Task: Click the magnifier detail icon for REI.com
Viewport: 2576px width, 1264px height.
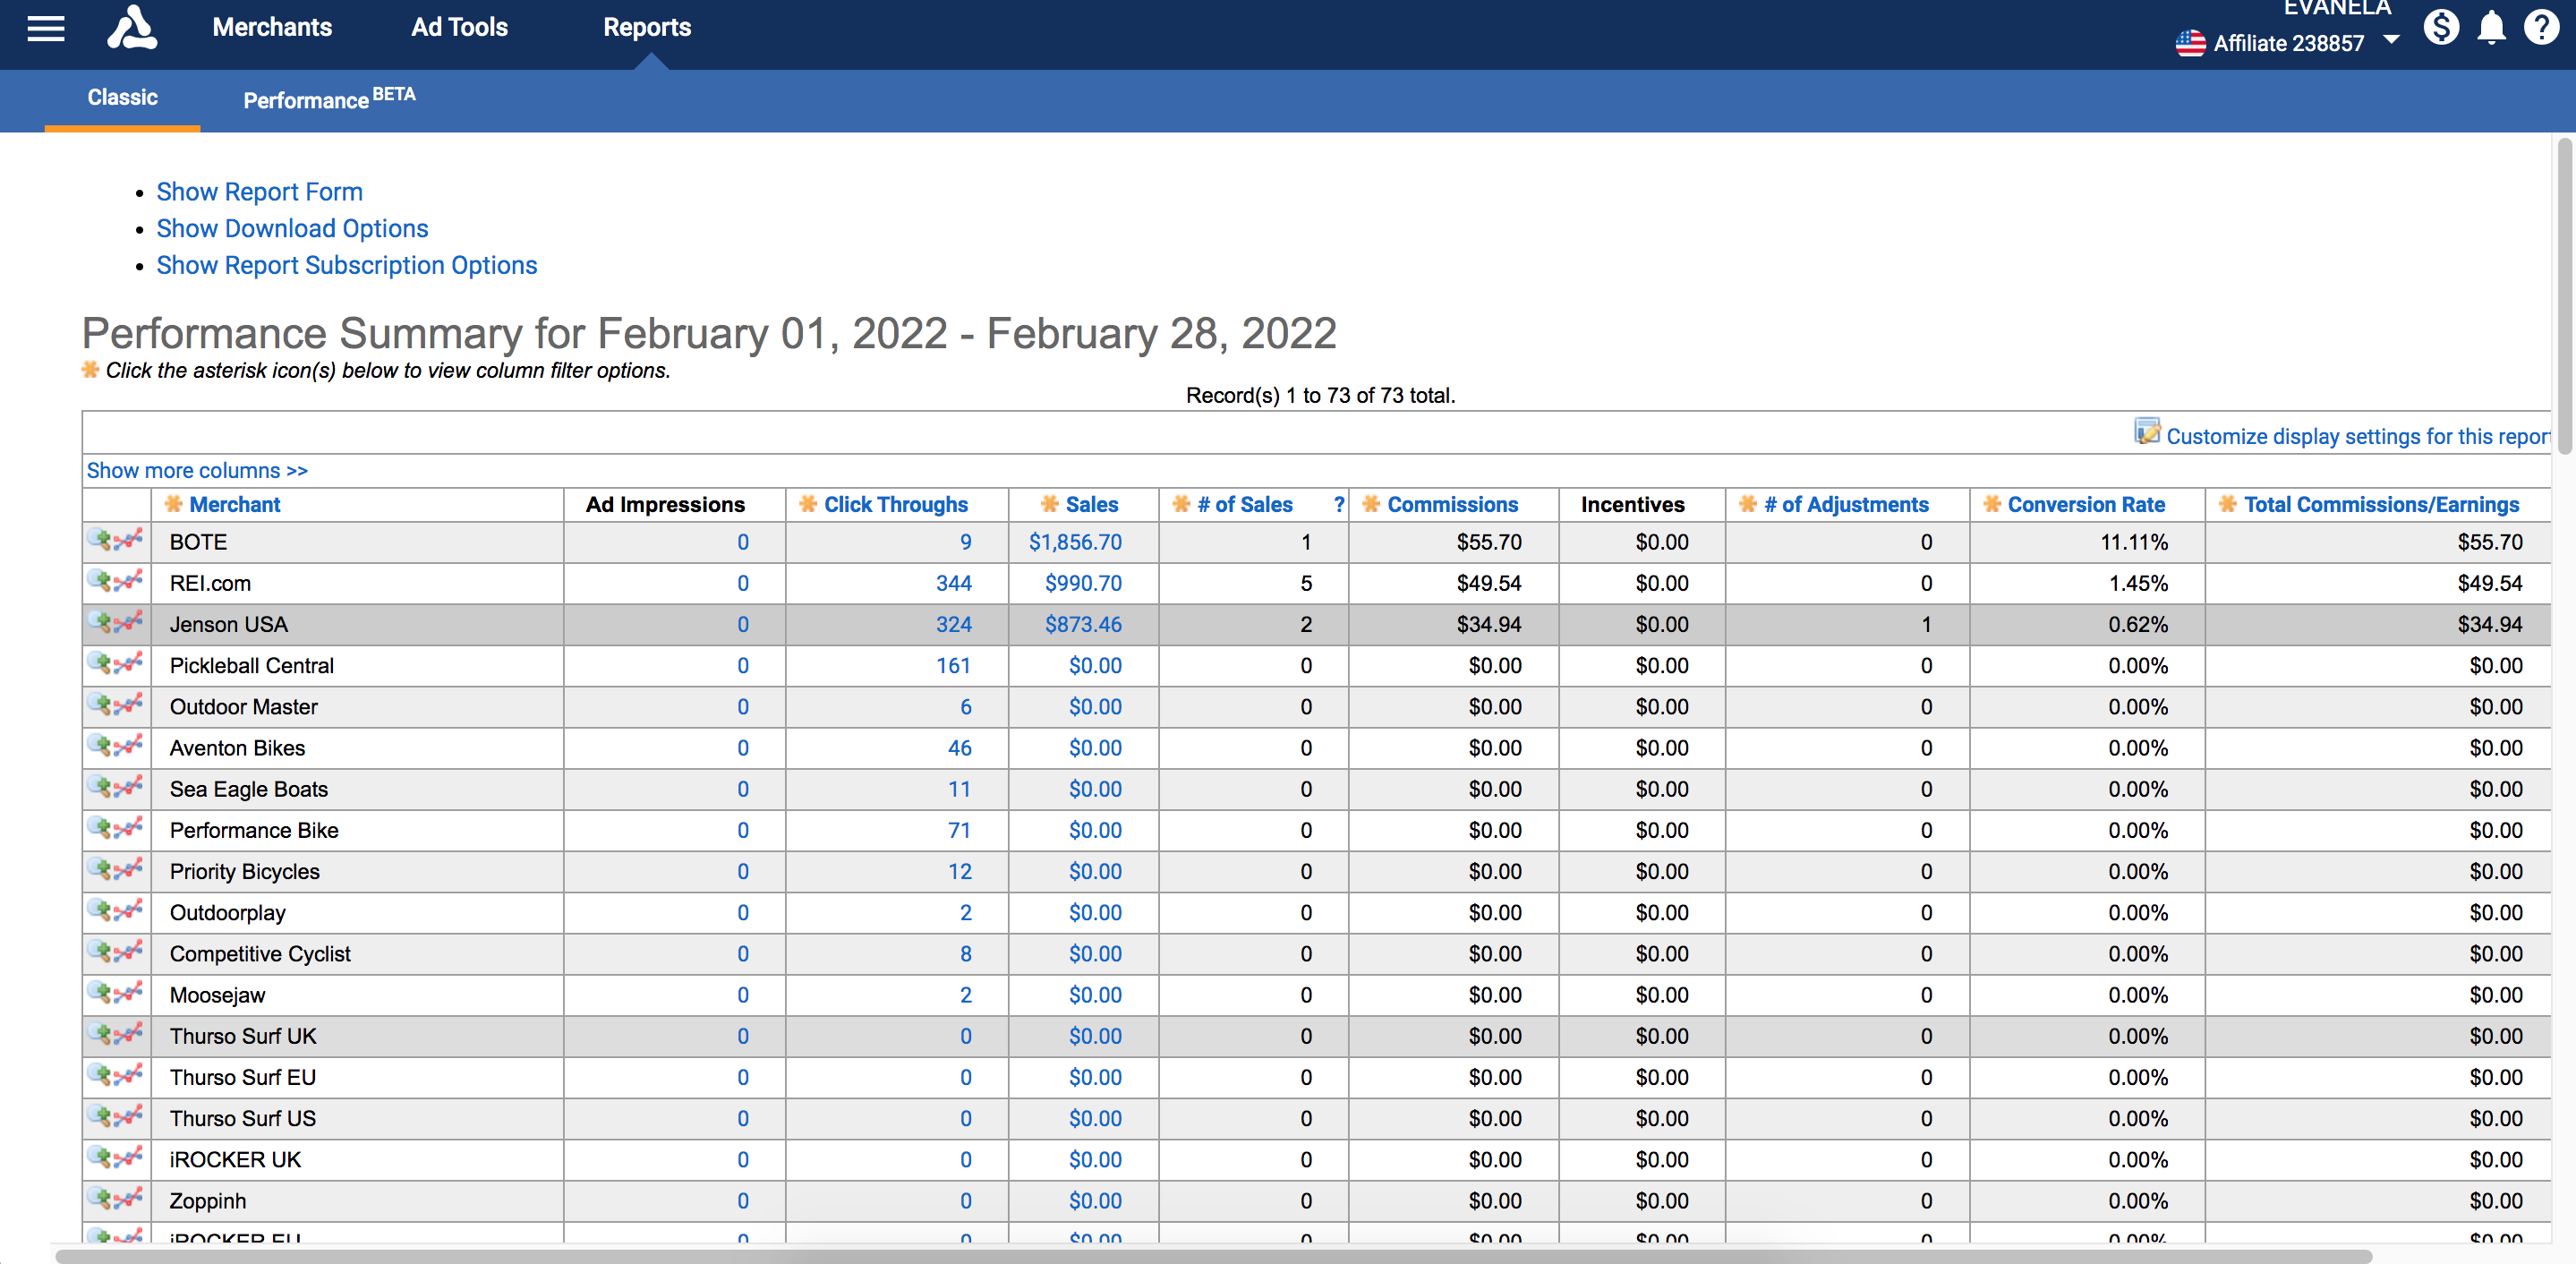Action: [100, 581]
